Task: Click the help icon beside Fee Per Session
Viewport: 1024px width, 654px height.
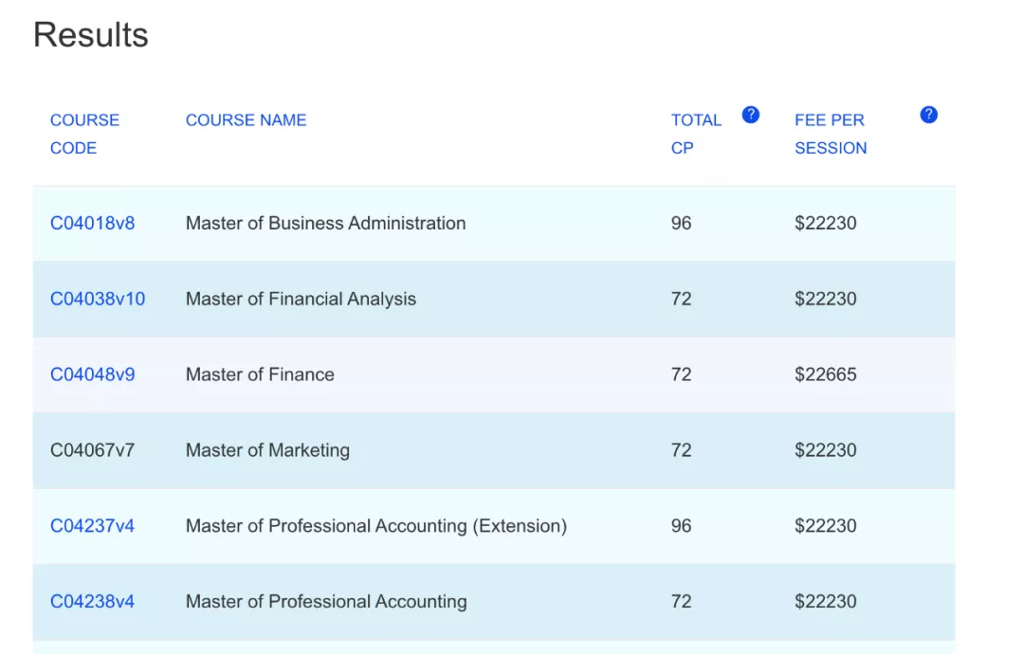Action: click(928, 115)
